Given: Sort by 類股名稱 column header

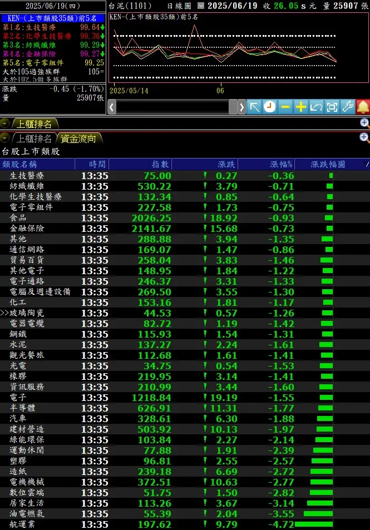Looking at the screenshot, I should pyautogui.click(x=37, y=164).
